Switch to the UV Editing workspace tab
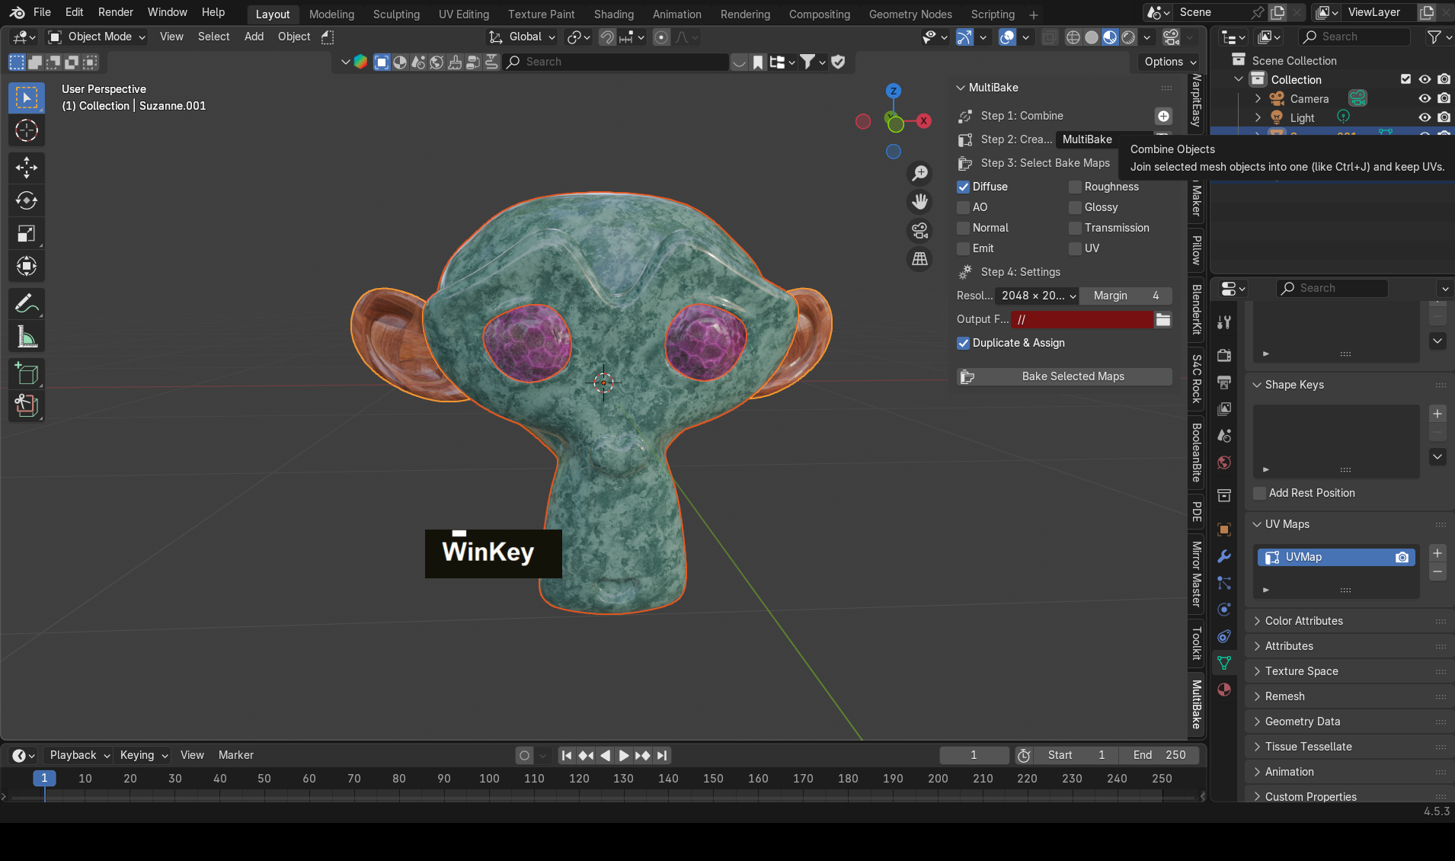The image size is (1455, 861). pos(464,14)
